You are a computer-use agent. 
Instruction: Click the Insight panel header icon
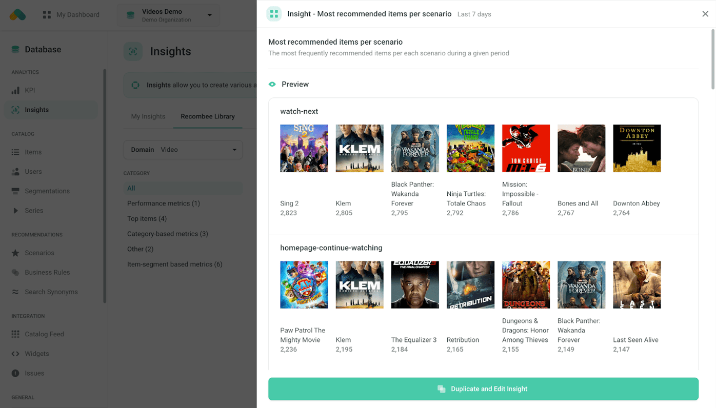(274, 14)
